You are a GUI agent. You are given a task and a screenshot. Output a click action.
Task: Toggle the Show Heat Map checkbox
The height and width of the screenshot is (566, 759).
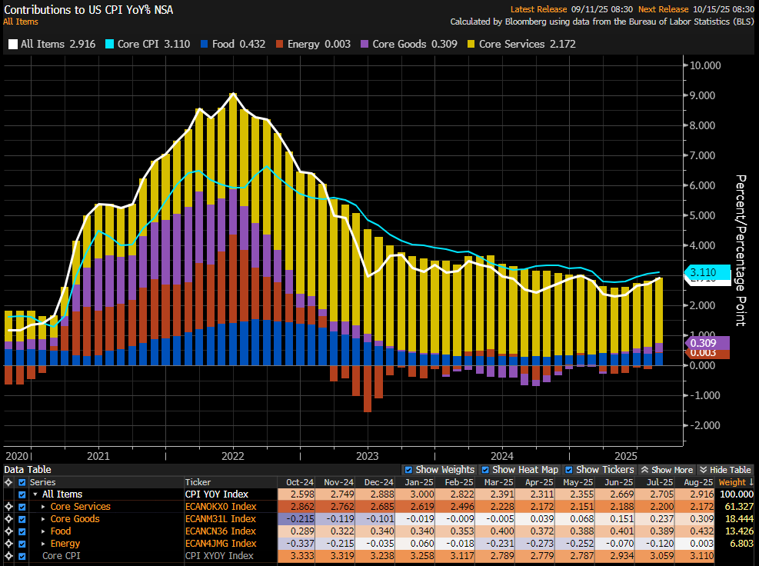(485, 470)
